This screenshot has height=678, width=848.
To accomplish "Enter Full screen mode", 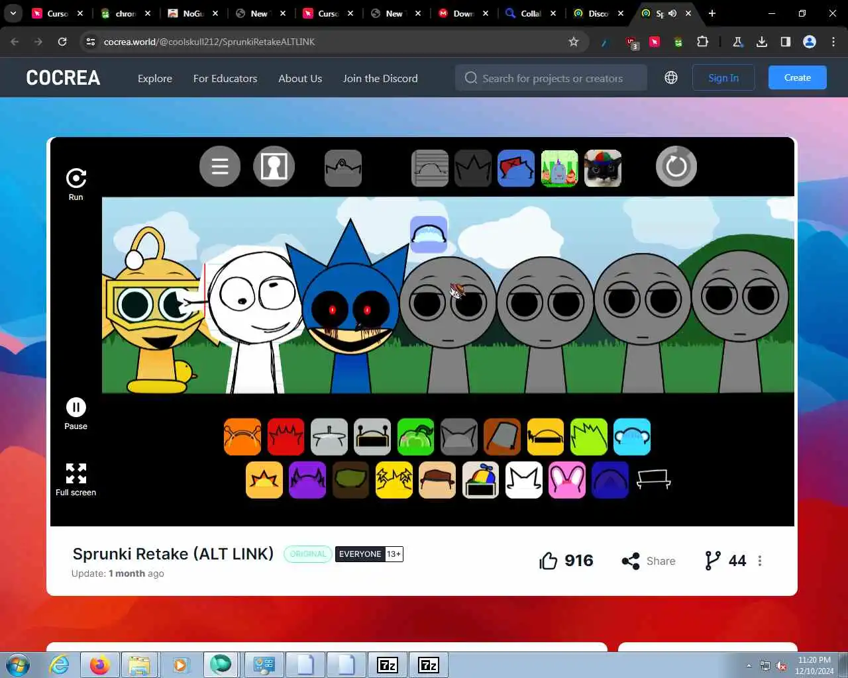I will click(x=76, y=473).
